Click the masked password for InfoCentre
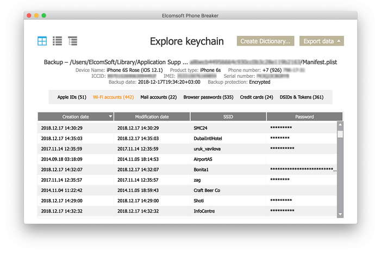The height and width of the screenshot is (254, 375). 282,210
